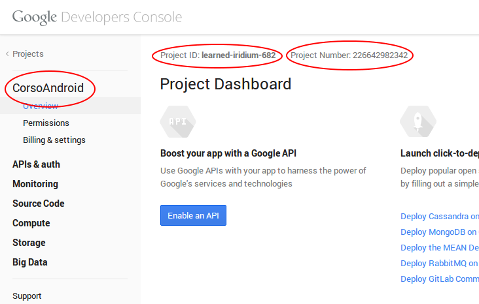Expand the Storage section

29,243
